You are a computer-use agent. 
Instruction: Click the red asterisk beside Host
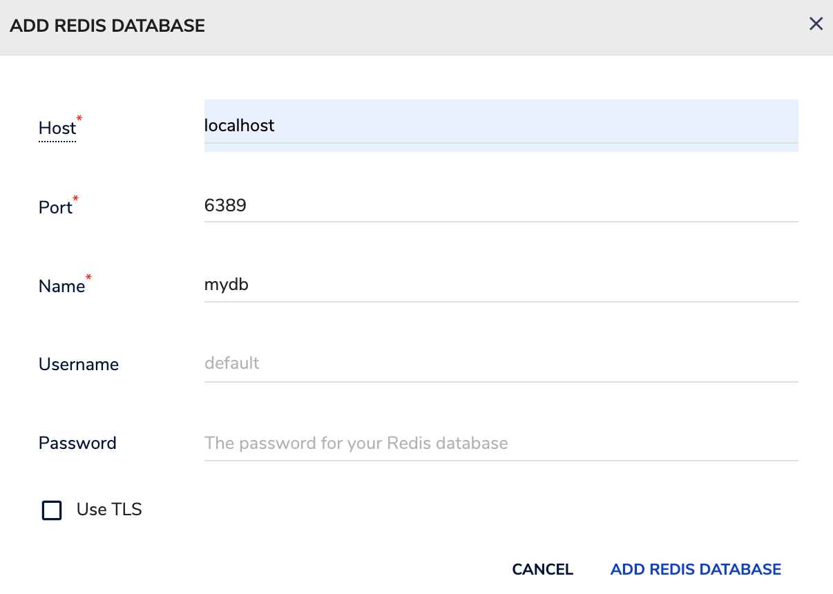[79, 119]
